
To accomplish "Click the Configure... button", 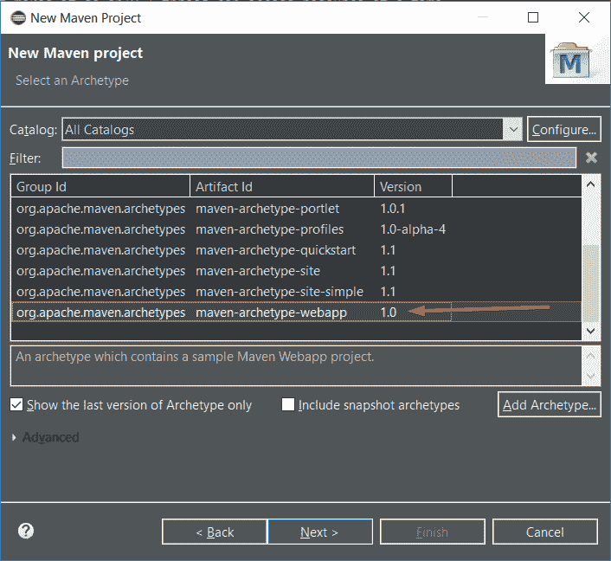I will [x=564, y=129].
